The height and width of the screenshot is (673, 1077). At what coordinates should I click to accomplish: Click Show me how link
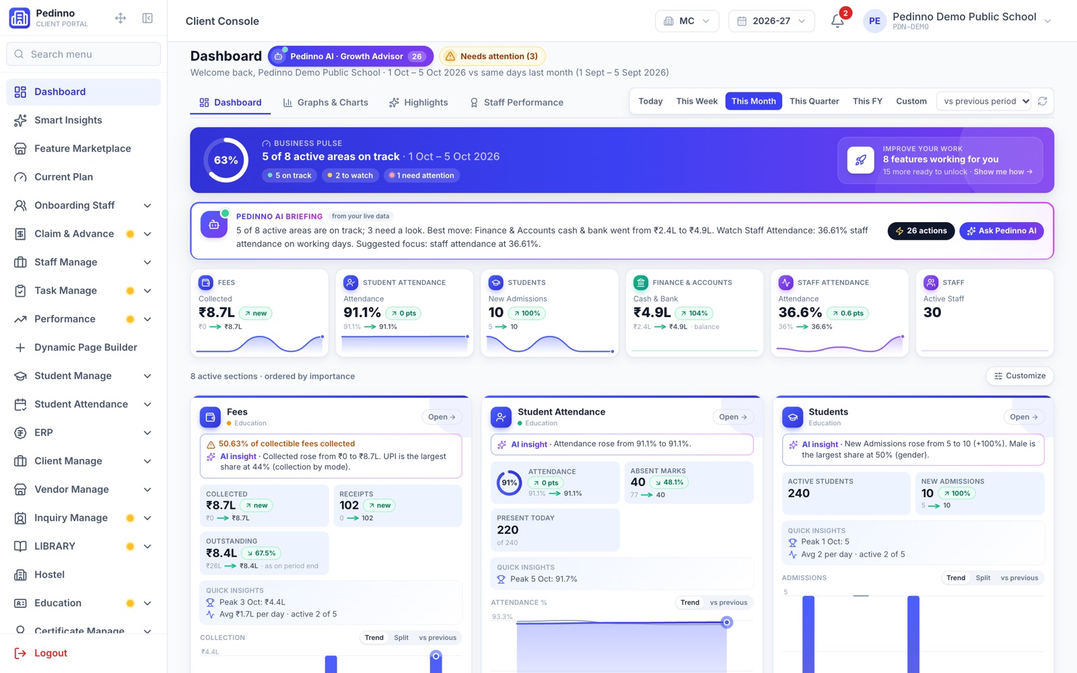click(1003, 172)
